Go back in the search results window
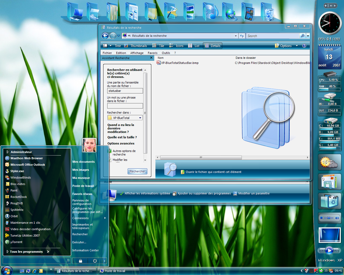The height and width of the screenshot is (275, 344). 105,35
